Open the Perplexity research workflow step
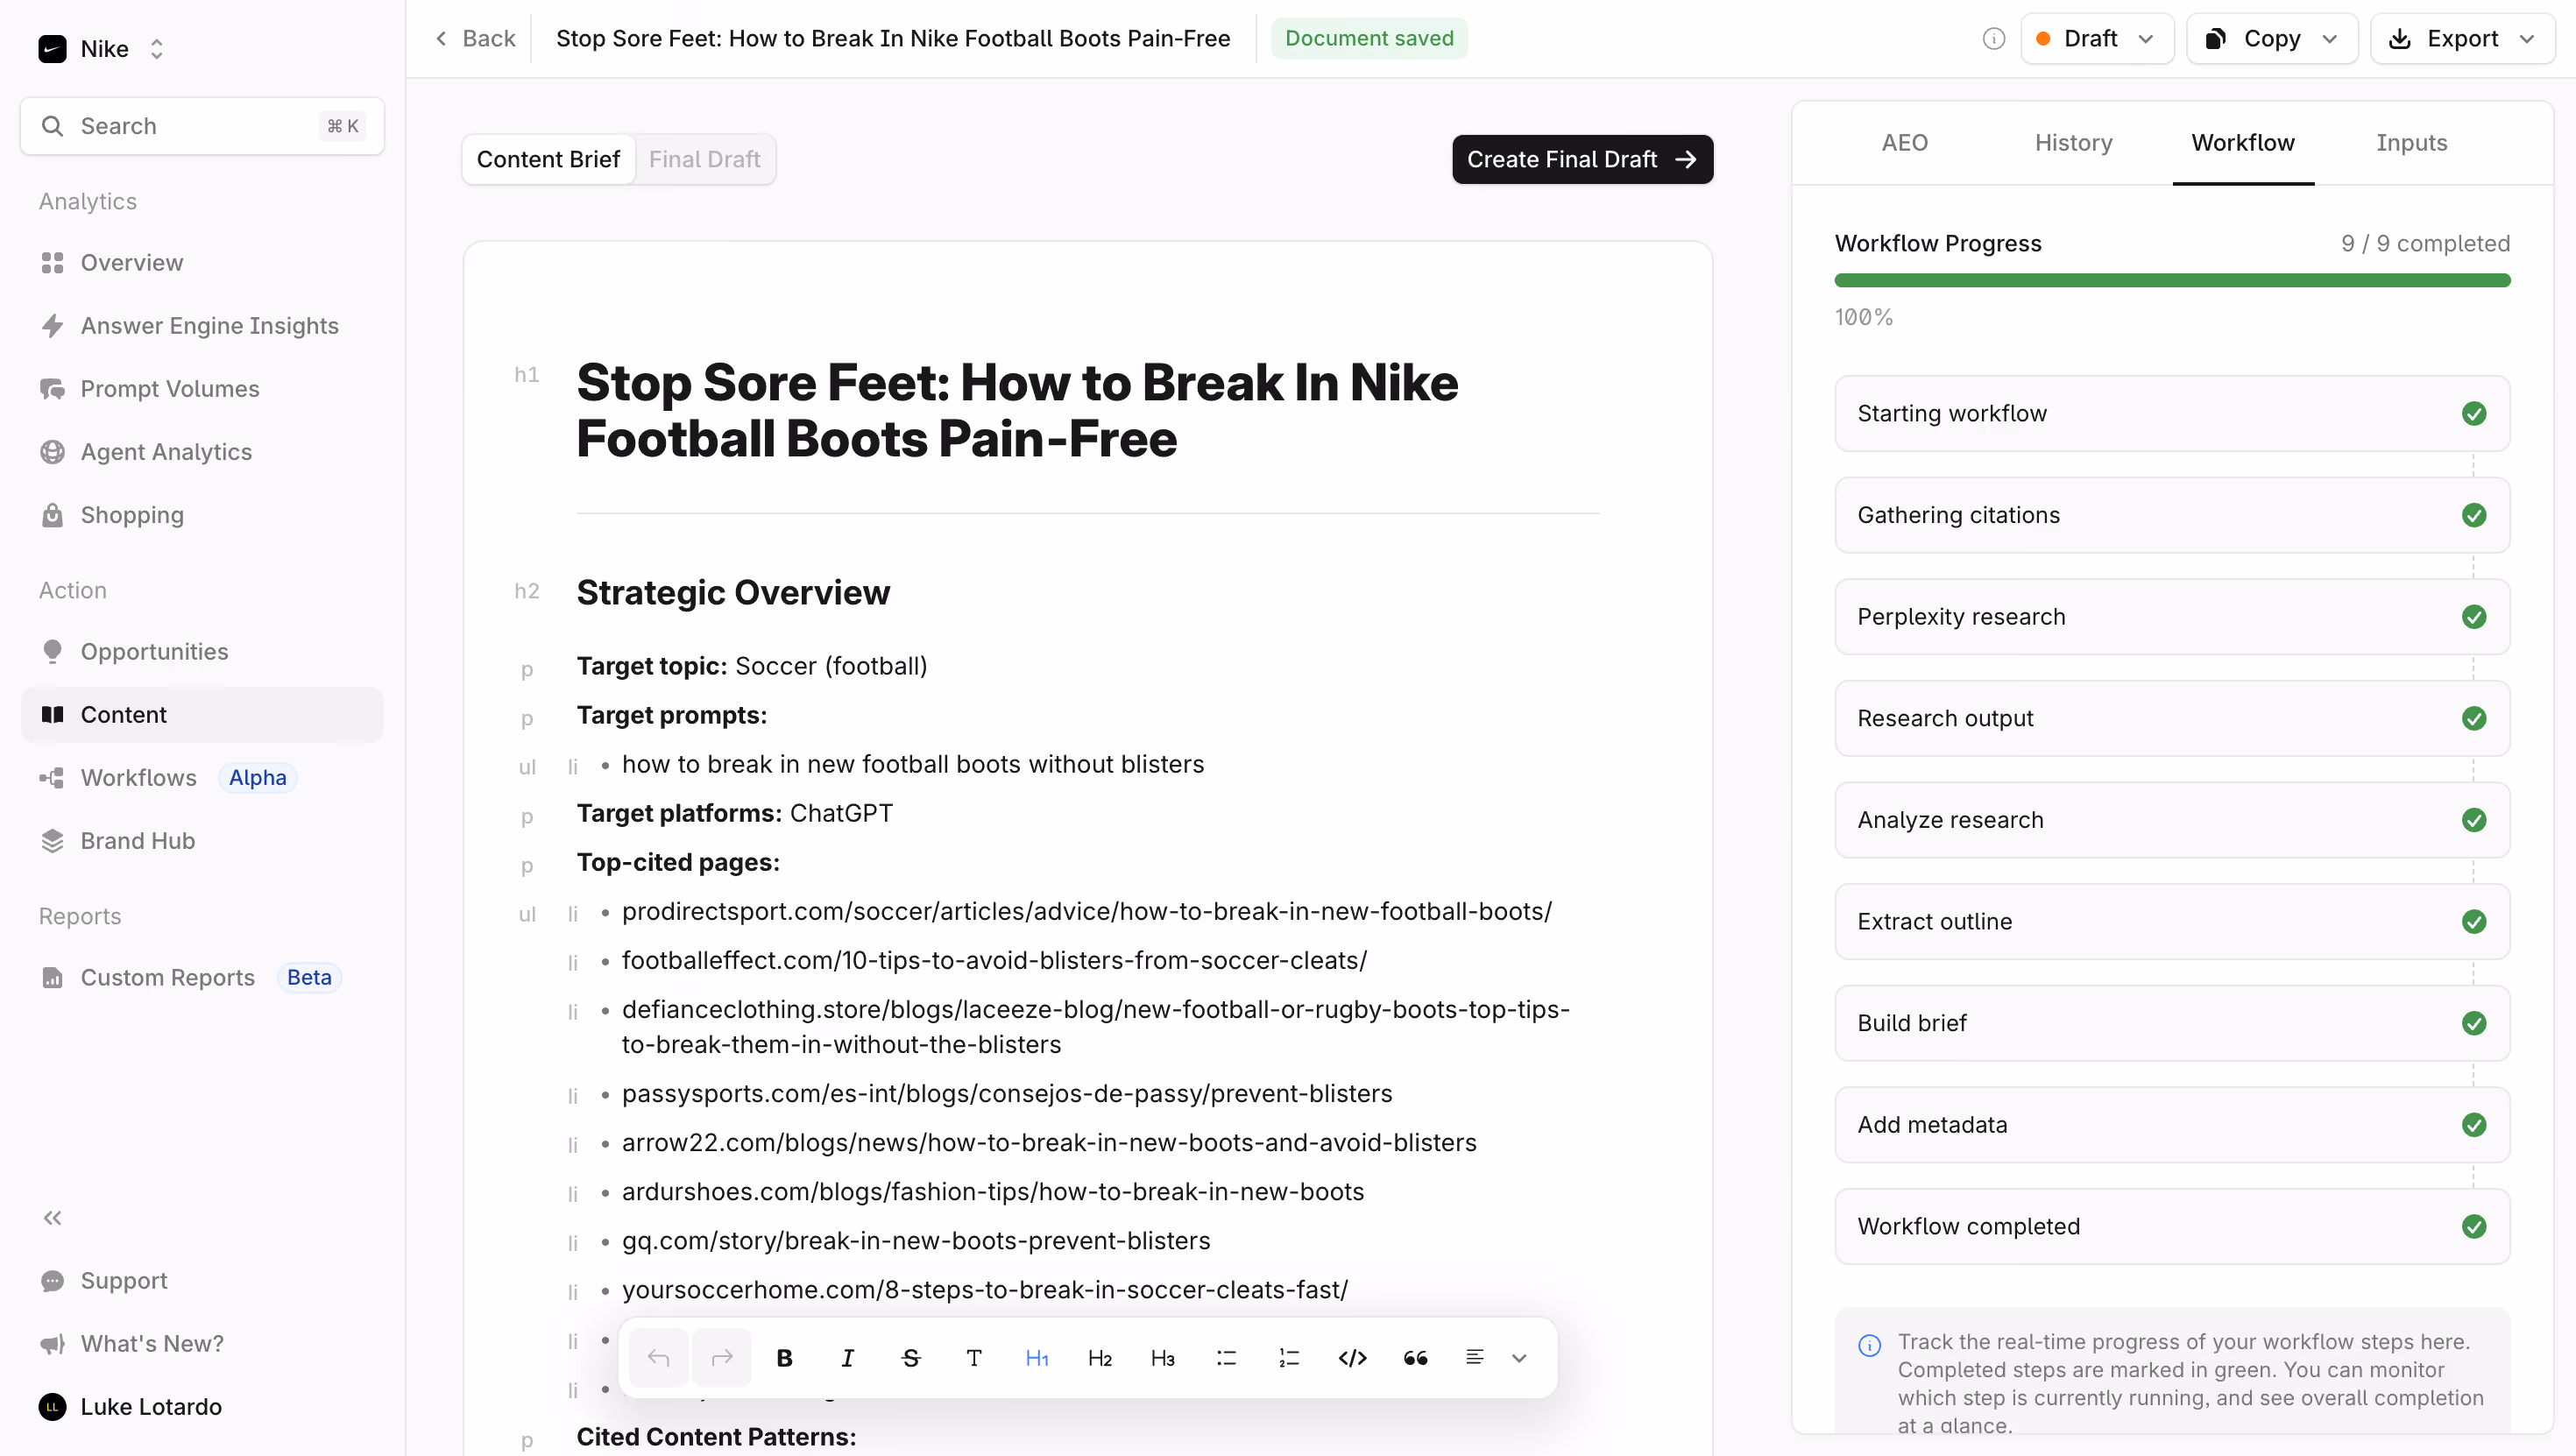This screenshot has width=2576, height=1456. tap(2172, 616)
